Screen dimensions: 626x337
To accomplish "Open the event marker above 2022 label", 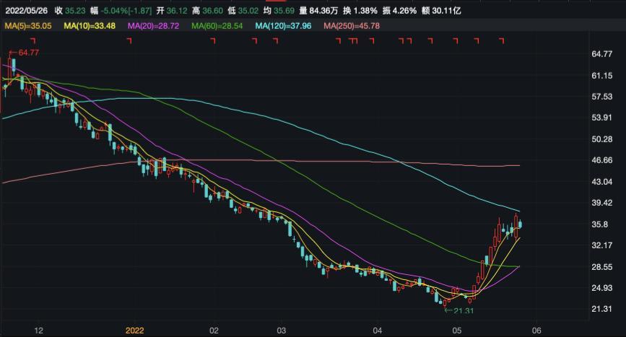I will point(129,41).
